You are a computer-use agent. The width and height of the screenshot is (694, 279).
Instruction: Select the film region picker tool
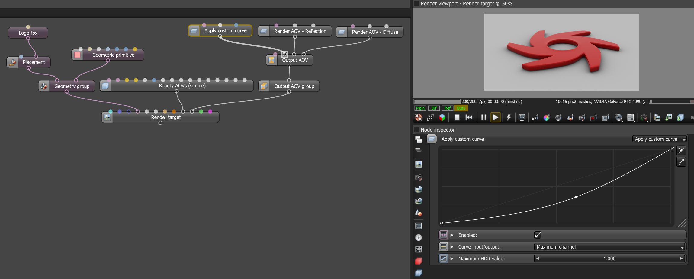click(605, 118)
